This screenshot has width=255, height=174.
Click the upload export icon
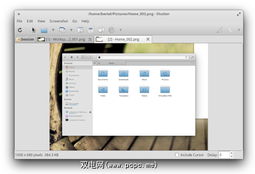230,30
